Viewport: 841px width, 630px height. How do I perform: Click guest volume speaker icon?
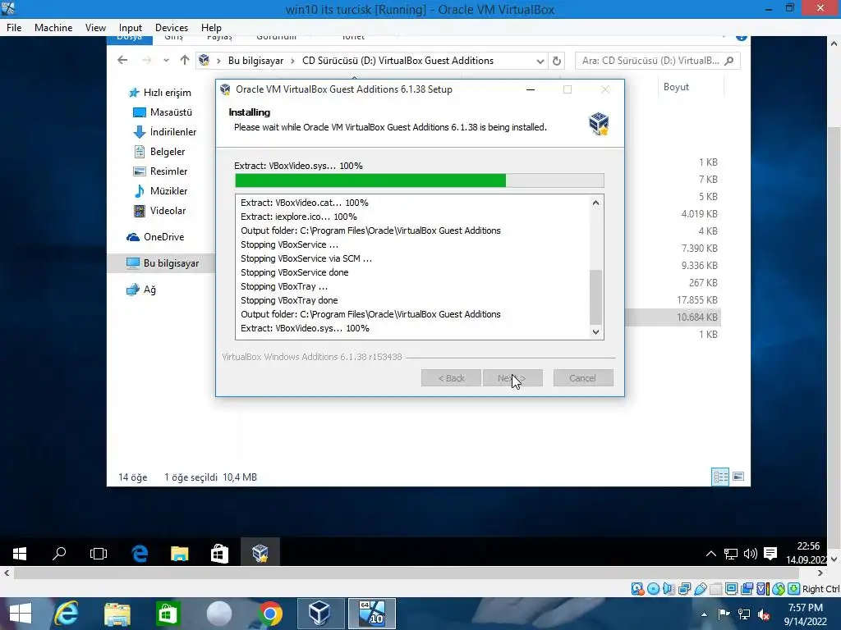pos(751,554)
